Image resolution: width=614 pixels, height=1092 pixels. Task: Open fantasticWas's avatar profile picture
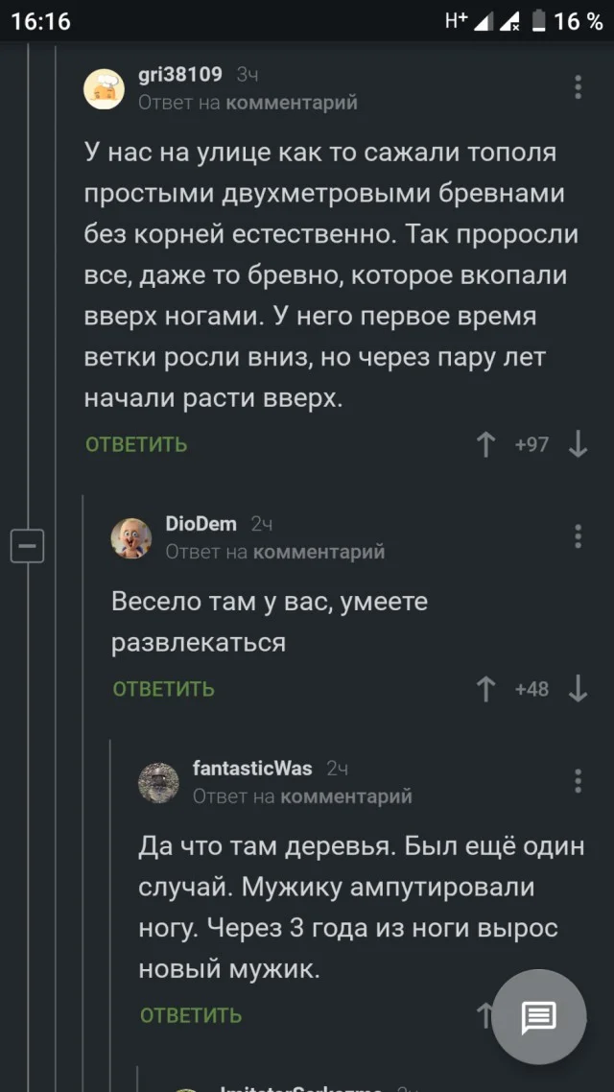point(159,782)
